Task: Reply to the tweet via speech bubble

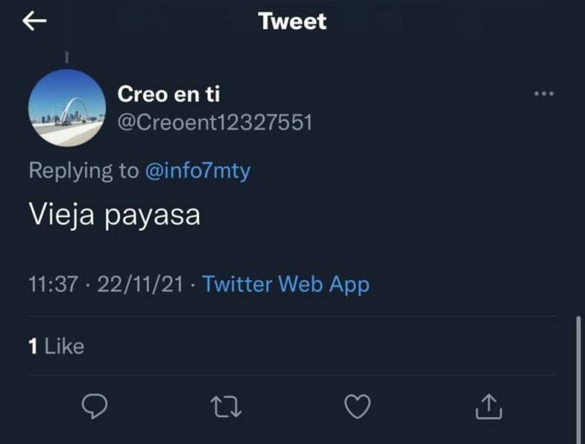Action: [93, 407]
